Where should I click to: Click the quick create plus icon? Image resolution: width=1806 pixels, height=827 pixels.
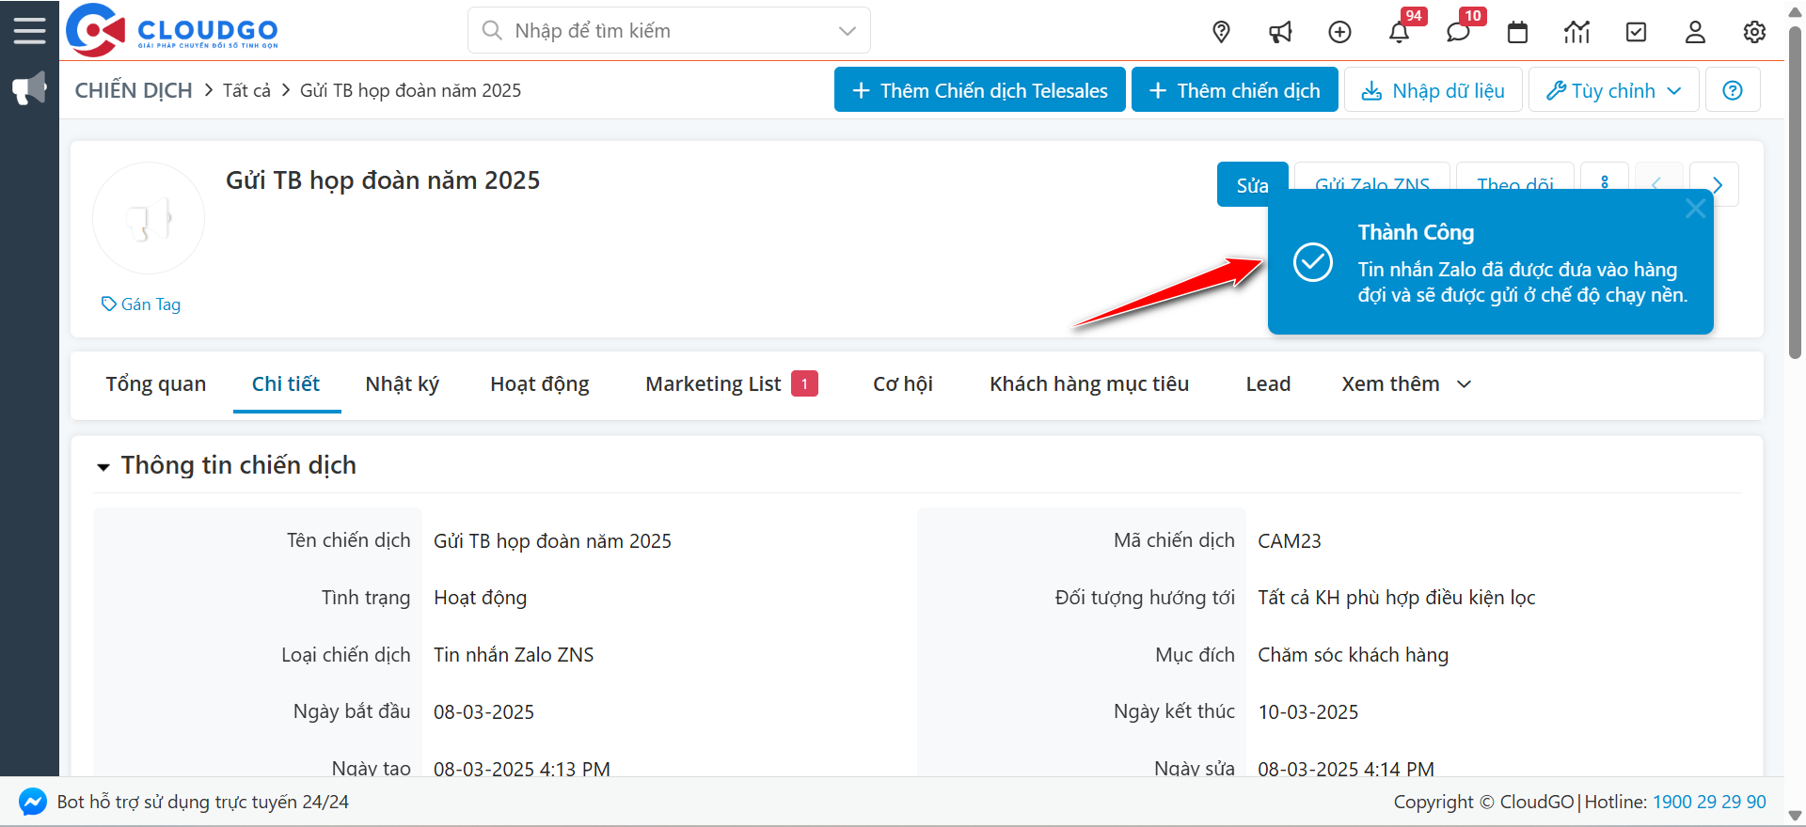click(x=1339, y=32)
